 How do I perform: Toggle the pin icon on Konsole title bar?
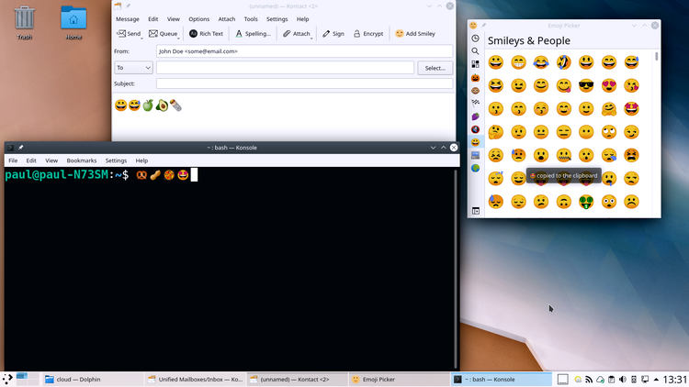21,148
